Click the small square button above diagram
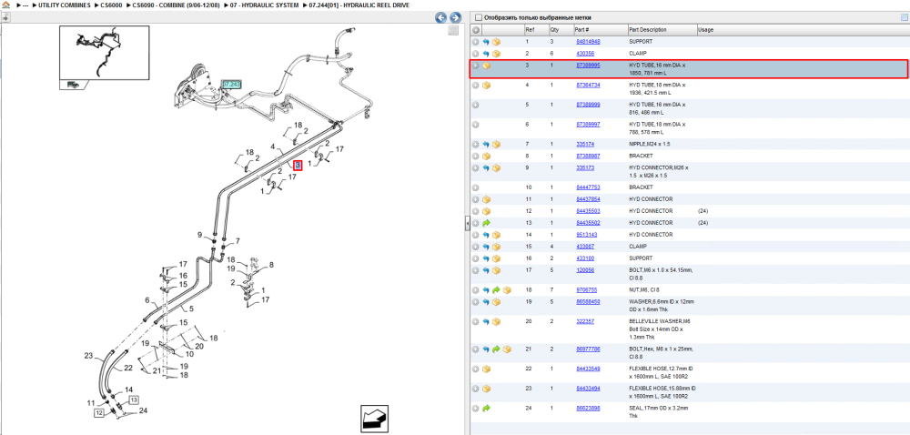 click(454, 30)
